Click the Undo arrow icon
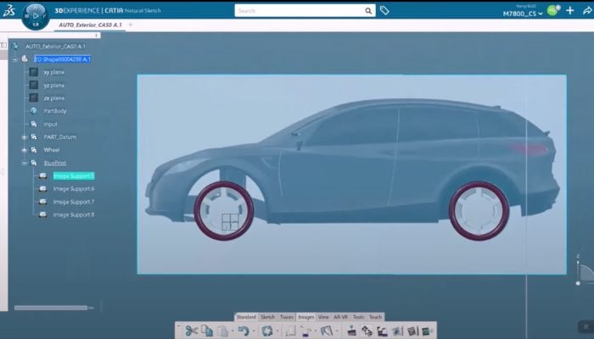The height and width of the screenshot is (339, 594). tap(244, 331)
